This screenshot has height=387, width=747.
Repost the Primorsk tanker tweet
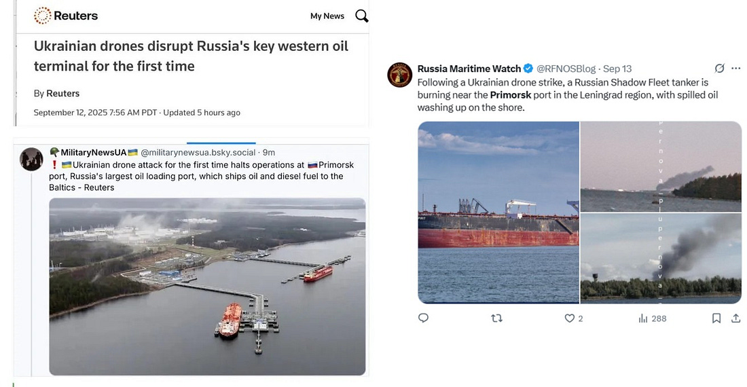[x=496, y=318]
